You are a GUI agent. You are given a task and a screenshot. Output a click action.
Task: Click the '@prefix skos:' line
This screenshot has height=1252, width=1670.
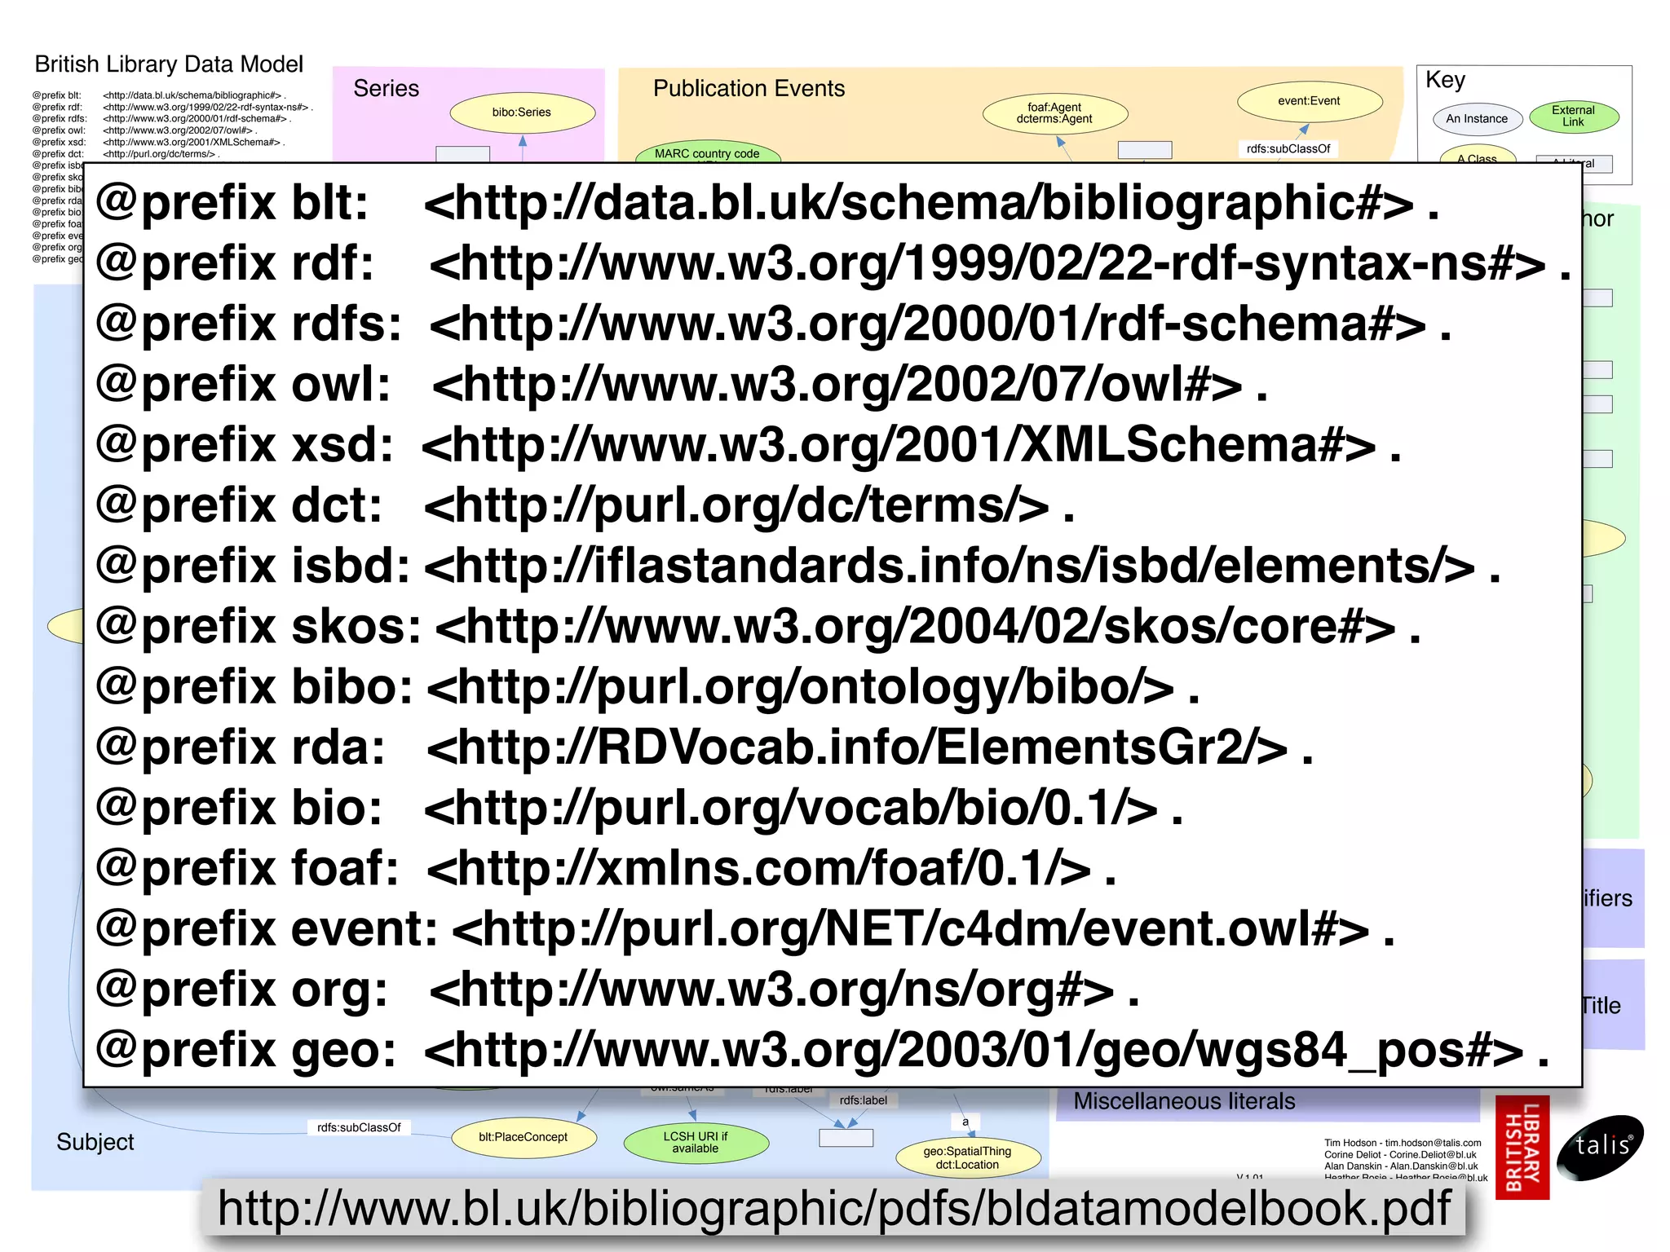tap(758, 627)
